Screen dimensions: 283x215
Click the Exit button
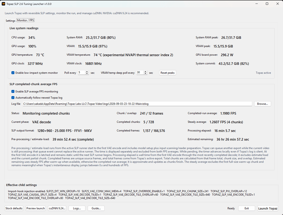246,208
